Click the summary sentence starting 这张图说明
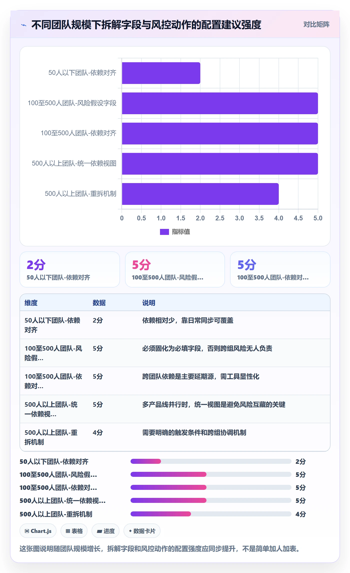The image size is (350, 573). [x=160, y=549]
